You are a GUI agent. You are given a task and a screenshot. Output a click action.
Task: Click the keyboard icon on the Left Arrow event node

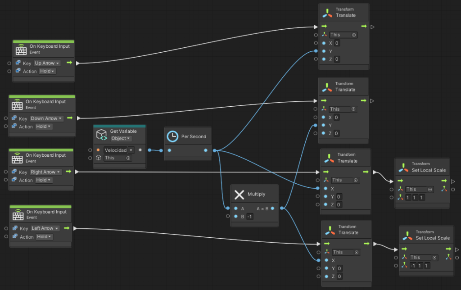tap(18, 214)
